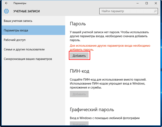The image size is (162, 127).
Task: Open Синхронизация ваших параметров page
Action: coord(28,59)
